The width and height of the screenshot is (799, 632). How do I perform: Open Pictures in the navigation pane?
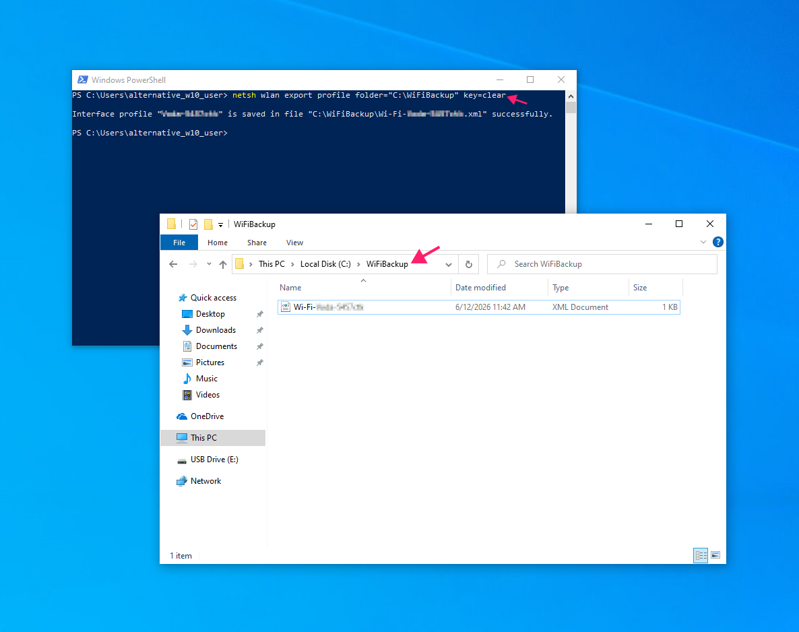click(x=210, y=362)
